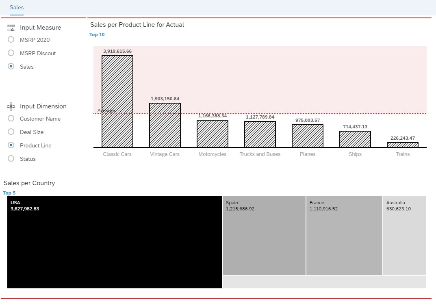
Task: Select the MSRP Discout measure
Action: click(x=11, y=53)
